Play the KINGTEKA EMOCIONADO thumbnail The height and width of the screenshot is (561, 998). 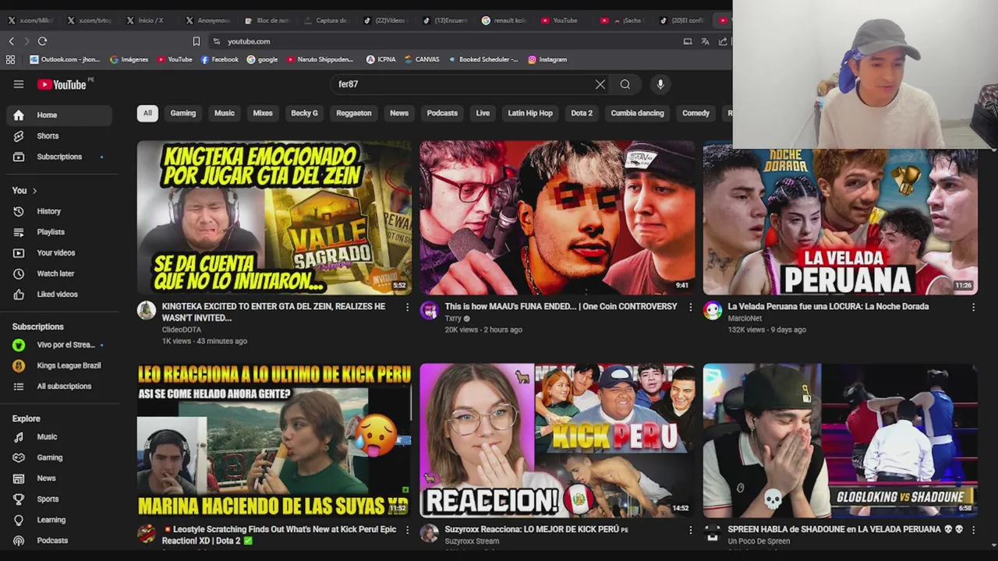pos(274,217)
